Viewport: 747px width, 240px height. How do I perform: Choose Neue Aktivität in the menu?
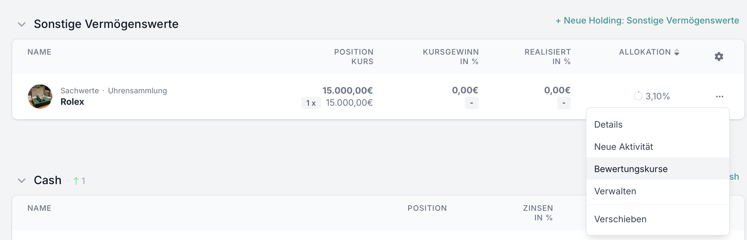point(623,147)
